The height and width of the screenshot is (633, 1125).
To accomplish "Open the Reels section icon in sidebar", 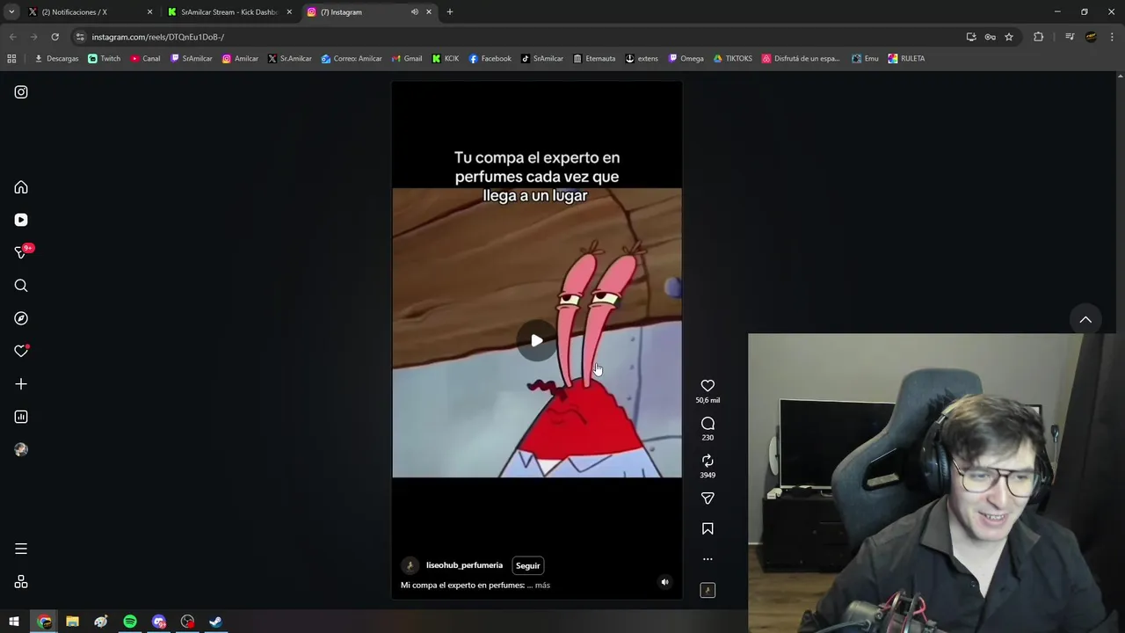I will coord(21,220).
